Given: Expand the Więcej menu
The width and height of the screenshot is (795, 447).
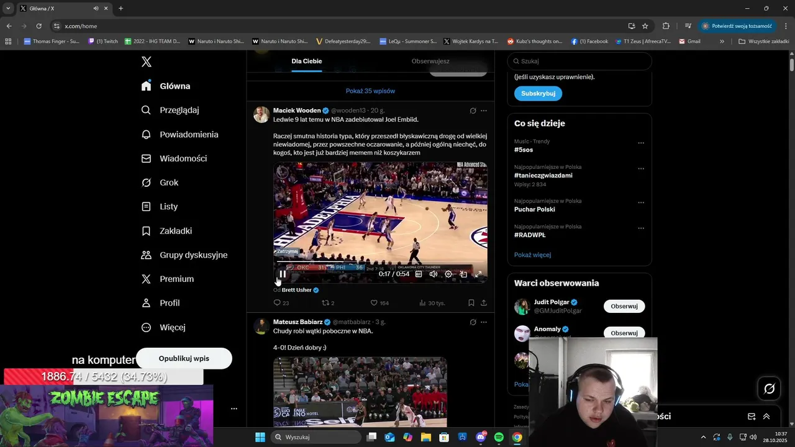Looking at the screenshot, I should [163, 327].
